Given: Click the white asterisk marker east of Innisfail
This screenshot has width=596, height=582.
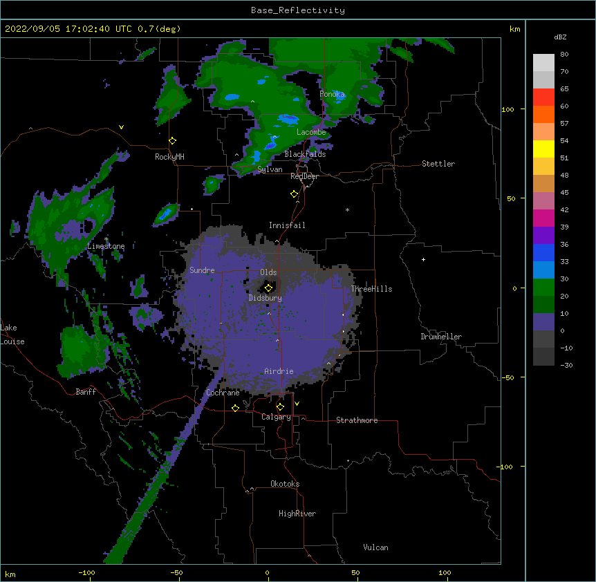Looking at the screenshot, I should [347, 210].
